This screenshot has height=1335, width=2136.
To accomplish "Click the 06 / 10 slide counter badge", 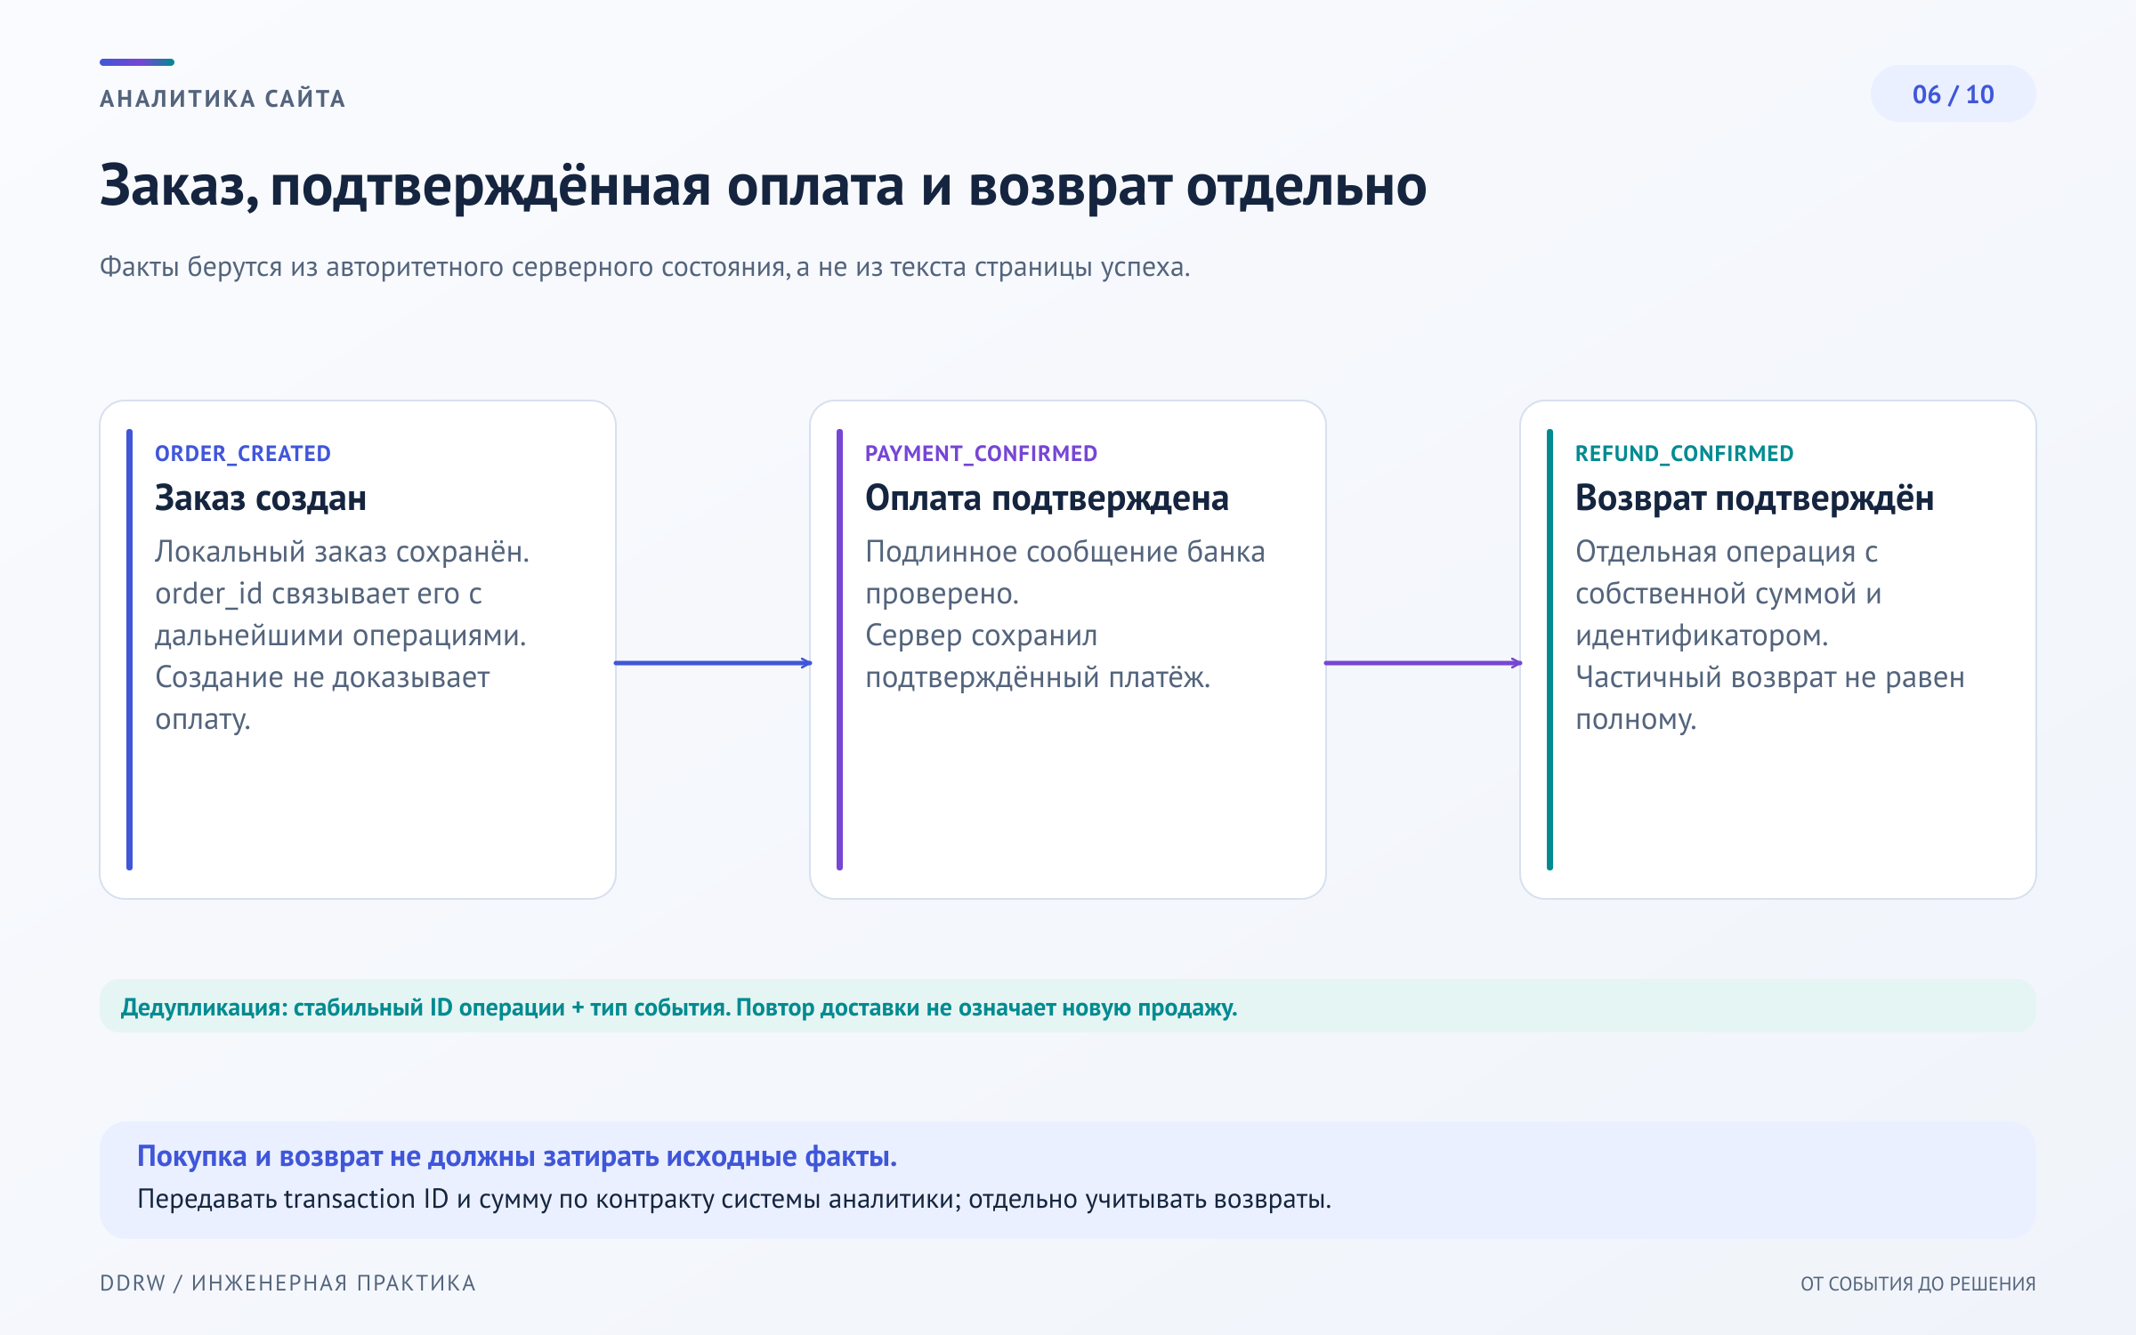I will point(1953,94).
